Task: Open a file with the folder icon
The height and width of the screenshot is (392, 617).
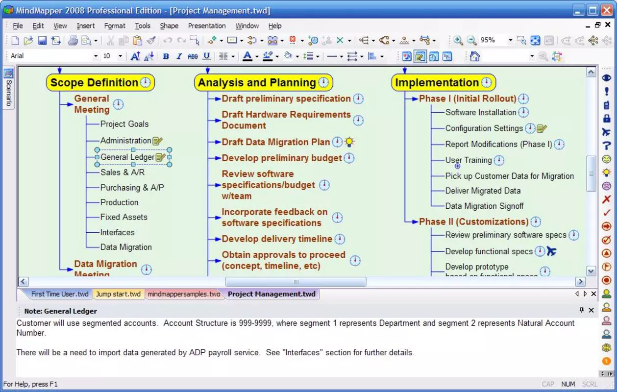Action: (28, 41)
